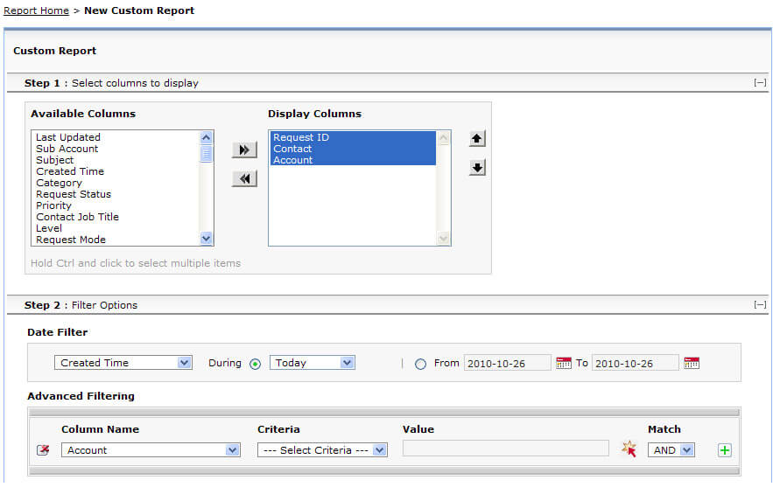Open the Account column name dropdown
Screen dimensions: 773x487
click(x=151, y=450)
